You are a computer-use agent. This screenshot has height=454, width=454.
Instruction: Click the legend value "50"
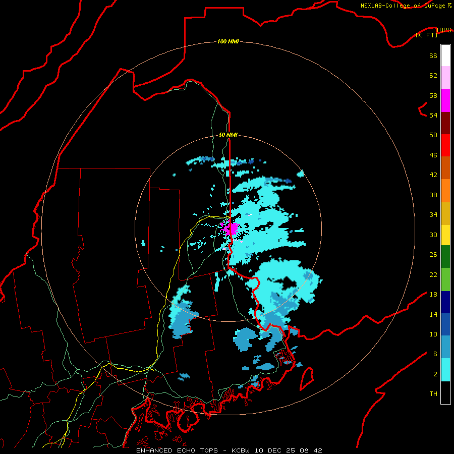coord(433,135)
